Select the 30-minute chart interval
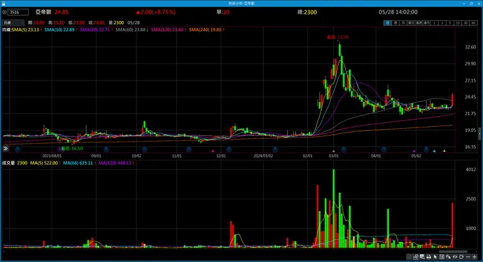This screenshot has width=483, height=262. [x=465, y=23]
